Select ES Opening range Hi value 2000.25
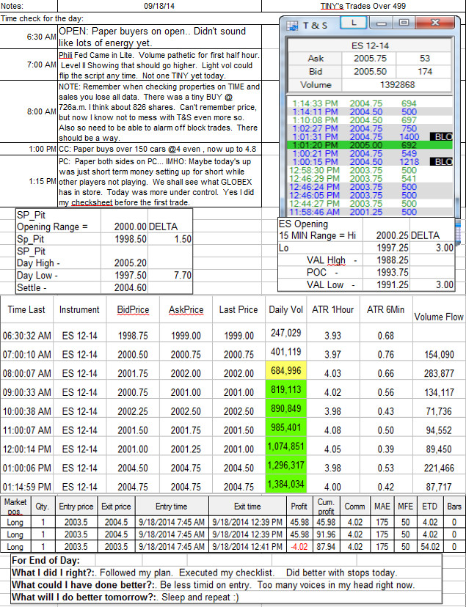The height and width of the screenshot is (607, 466). (386, 235)
